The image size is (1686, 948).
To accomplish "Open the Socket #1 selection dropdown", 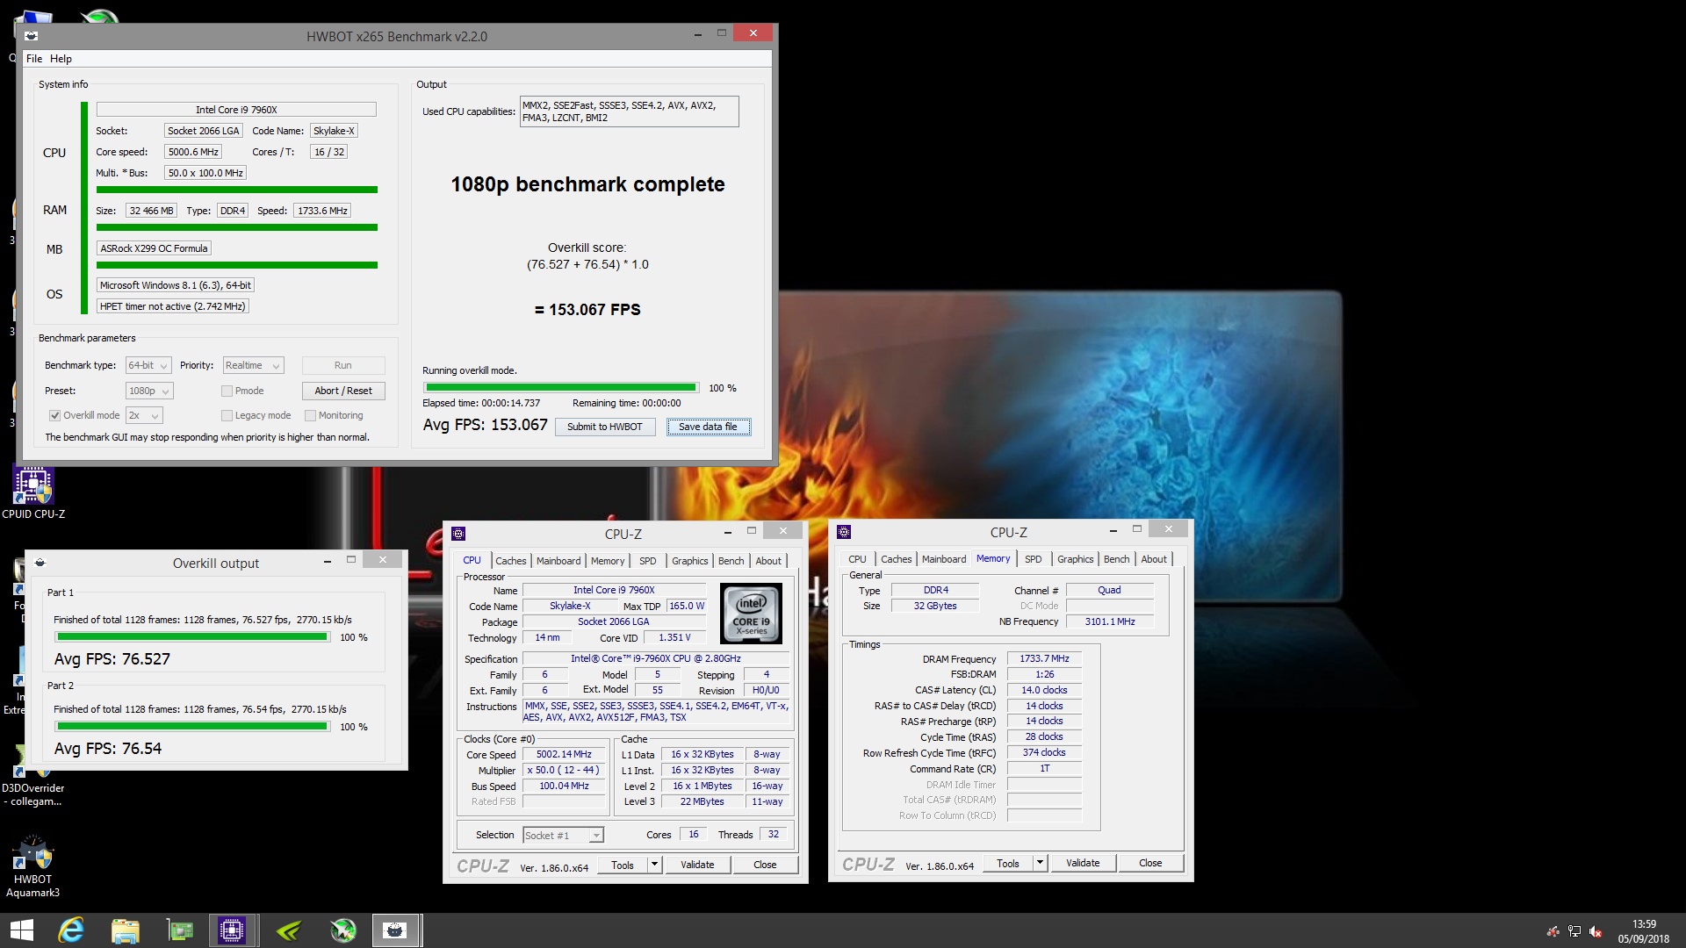I will click(x=563, y=836).
